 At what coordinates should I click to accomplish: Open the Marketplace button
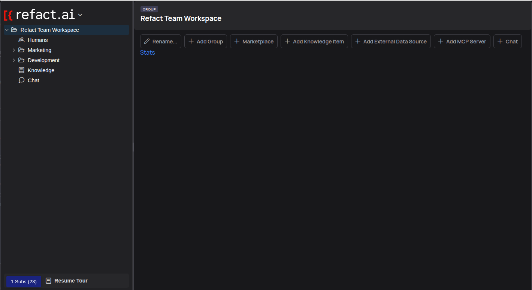tap(254, 42)
